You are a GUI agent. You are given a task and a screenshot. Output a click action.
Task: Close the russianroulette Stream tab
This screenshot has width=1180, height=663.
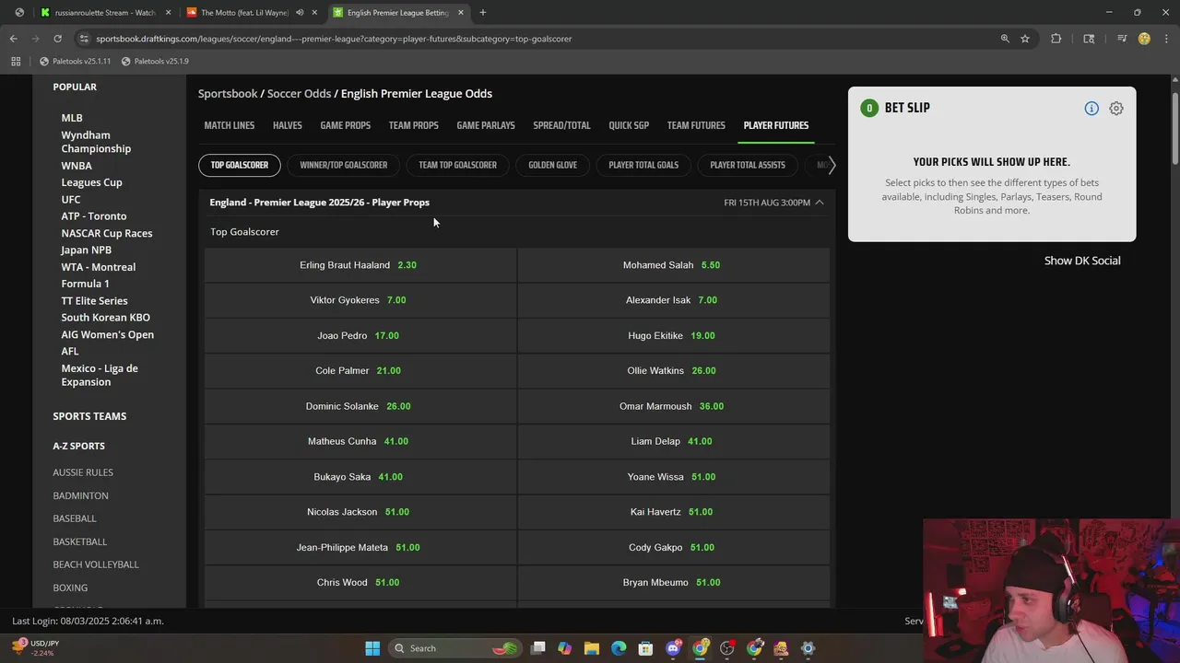click(x=168, y=12)
